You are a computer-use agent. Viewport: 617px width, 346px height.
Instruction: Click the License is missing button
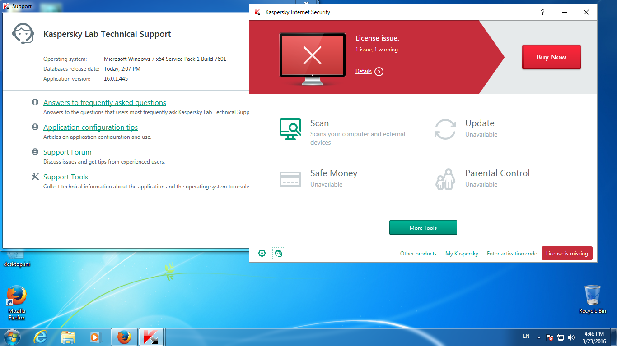567,253
